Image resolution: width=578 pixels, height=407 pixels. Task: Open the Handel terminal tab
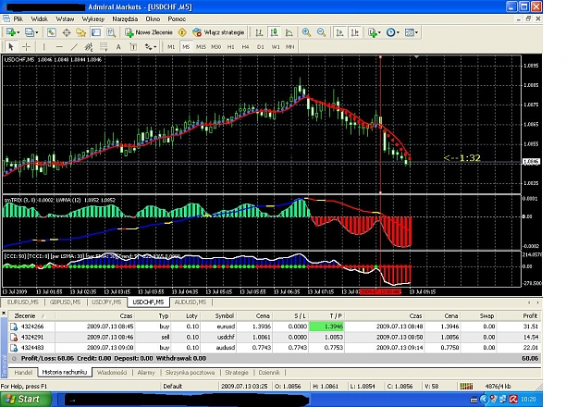pos(23,373)
